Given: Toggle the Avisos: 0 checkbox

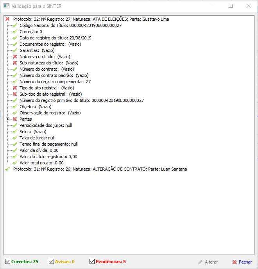Looking at the screenshot, I should (x=51, y=262).
